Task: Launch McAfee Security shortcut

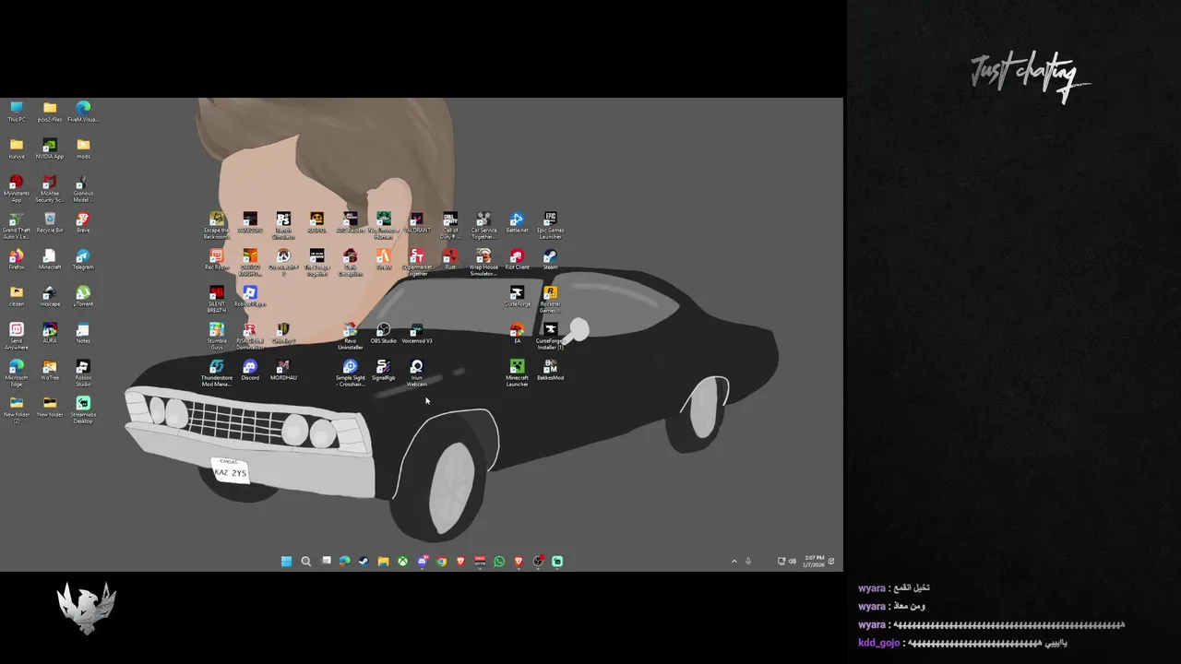Action: click(50, 189)
